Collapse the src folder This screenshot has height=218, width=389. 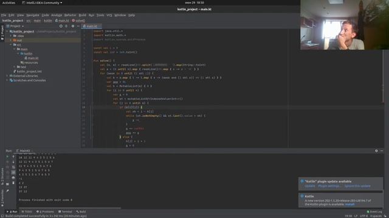(x=11, y=45)
